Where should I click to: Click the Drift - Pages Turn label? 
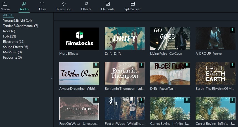(163, 89)
